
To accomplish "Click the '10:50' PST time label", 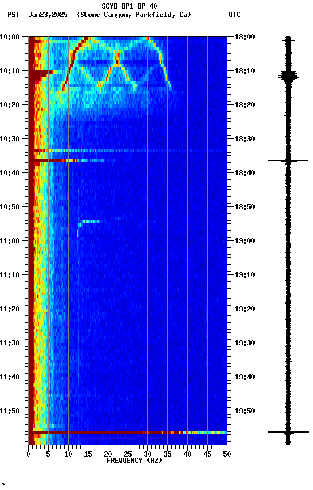I will click(x=10, y=207).
